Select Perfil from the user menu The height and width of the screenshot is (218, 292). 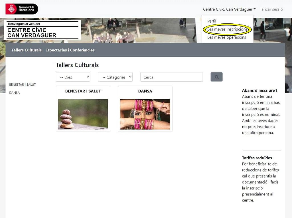click(212, 21)
